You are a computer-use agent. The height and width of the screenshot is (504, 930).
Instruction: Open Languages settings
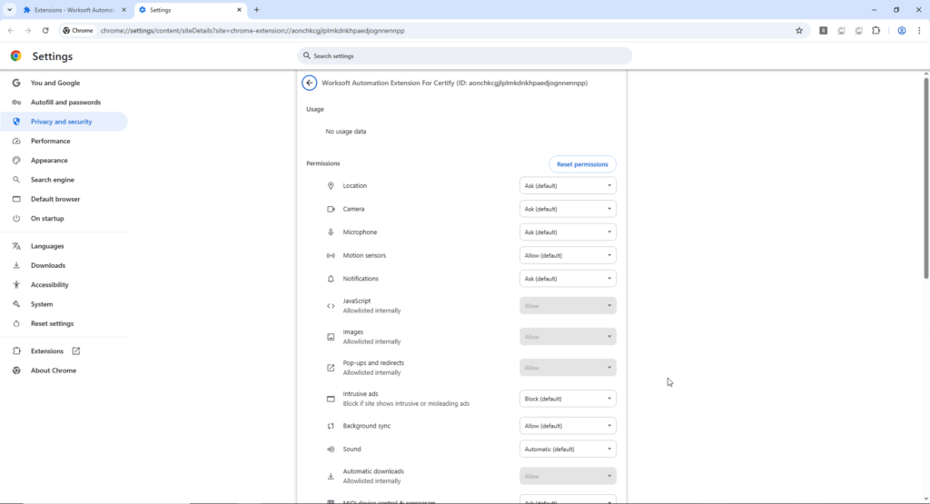(x=64, y=246)
